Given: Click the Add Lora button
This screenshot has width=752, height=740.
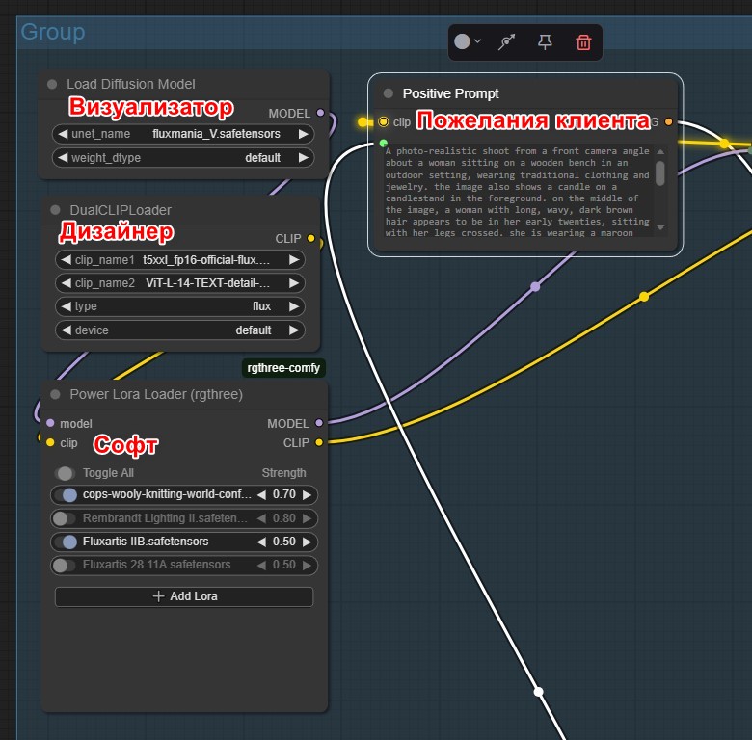Looking at the screenshot, I should pos(184,596).
